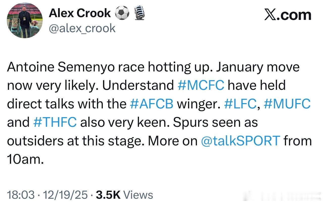Open the Alex Crook display name
This screenshot has height=204, width=324.
pos(80,13)
